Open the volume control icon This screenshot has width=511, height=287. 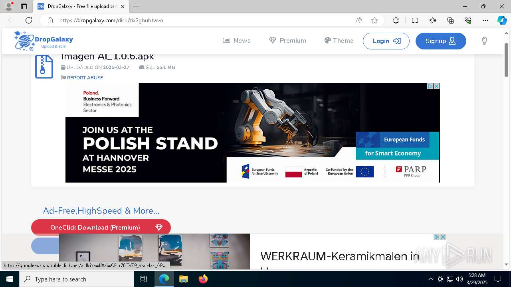pyautogui.click(x=459, y=279)
